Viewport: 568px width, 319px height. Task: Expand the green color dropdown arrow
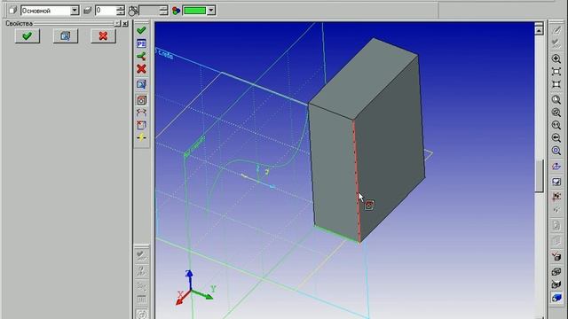point(211,11)
